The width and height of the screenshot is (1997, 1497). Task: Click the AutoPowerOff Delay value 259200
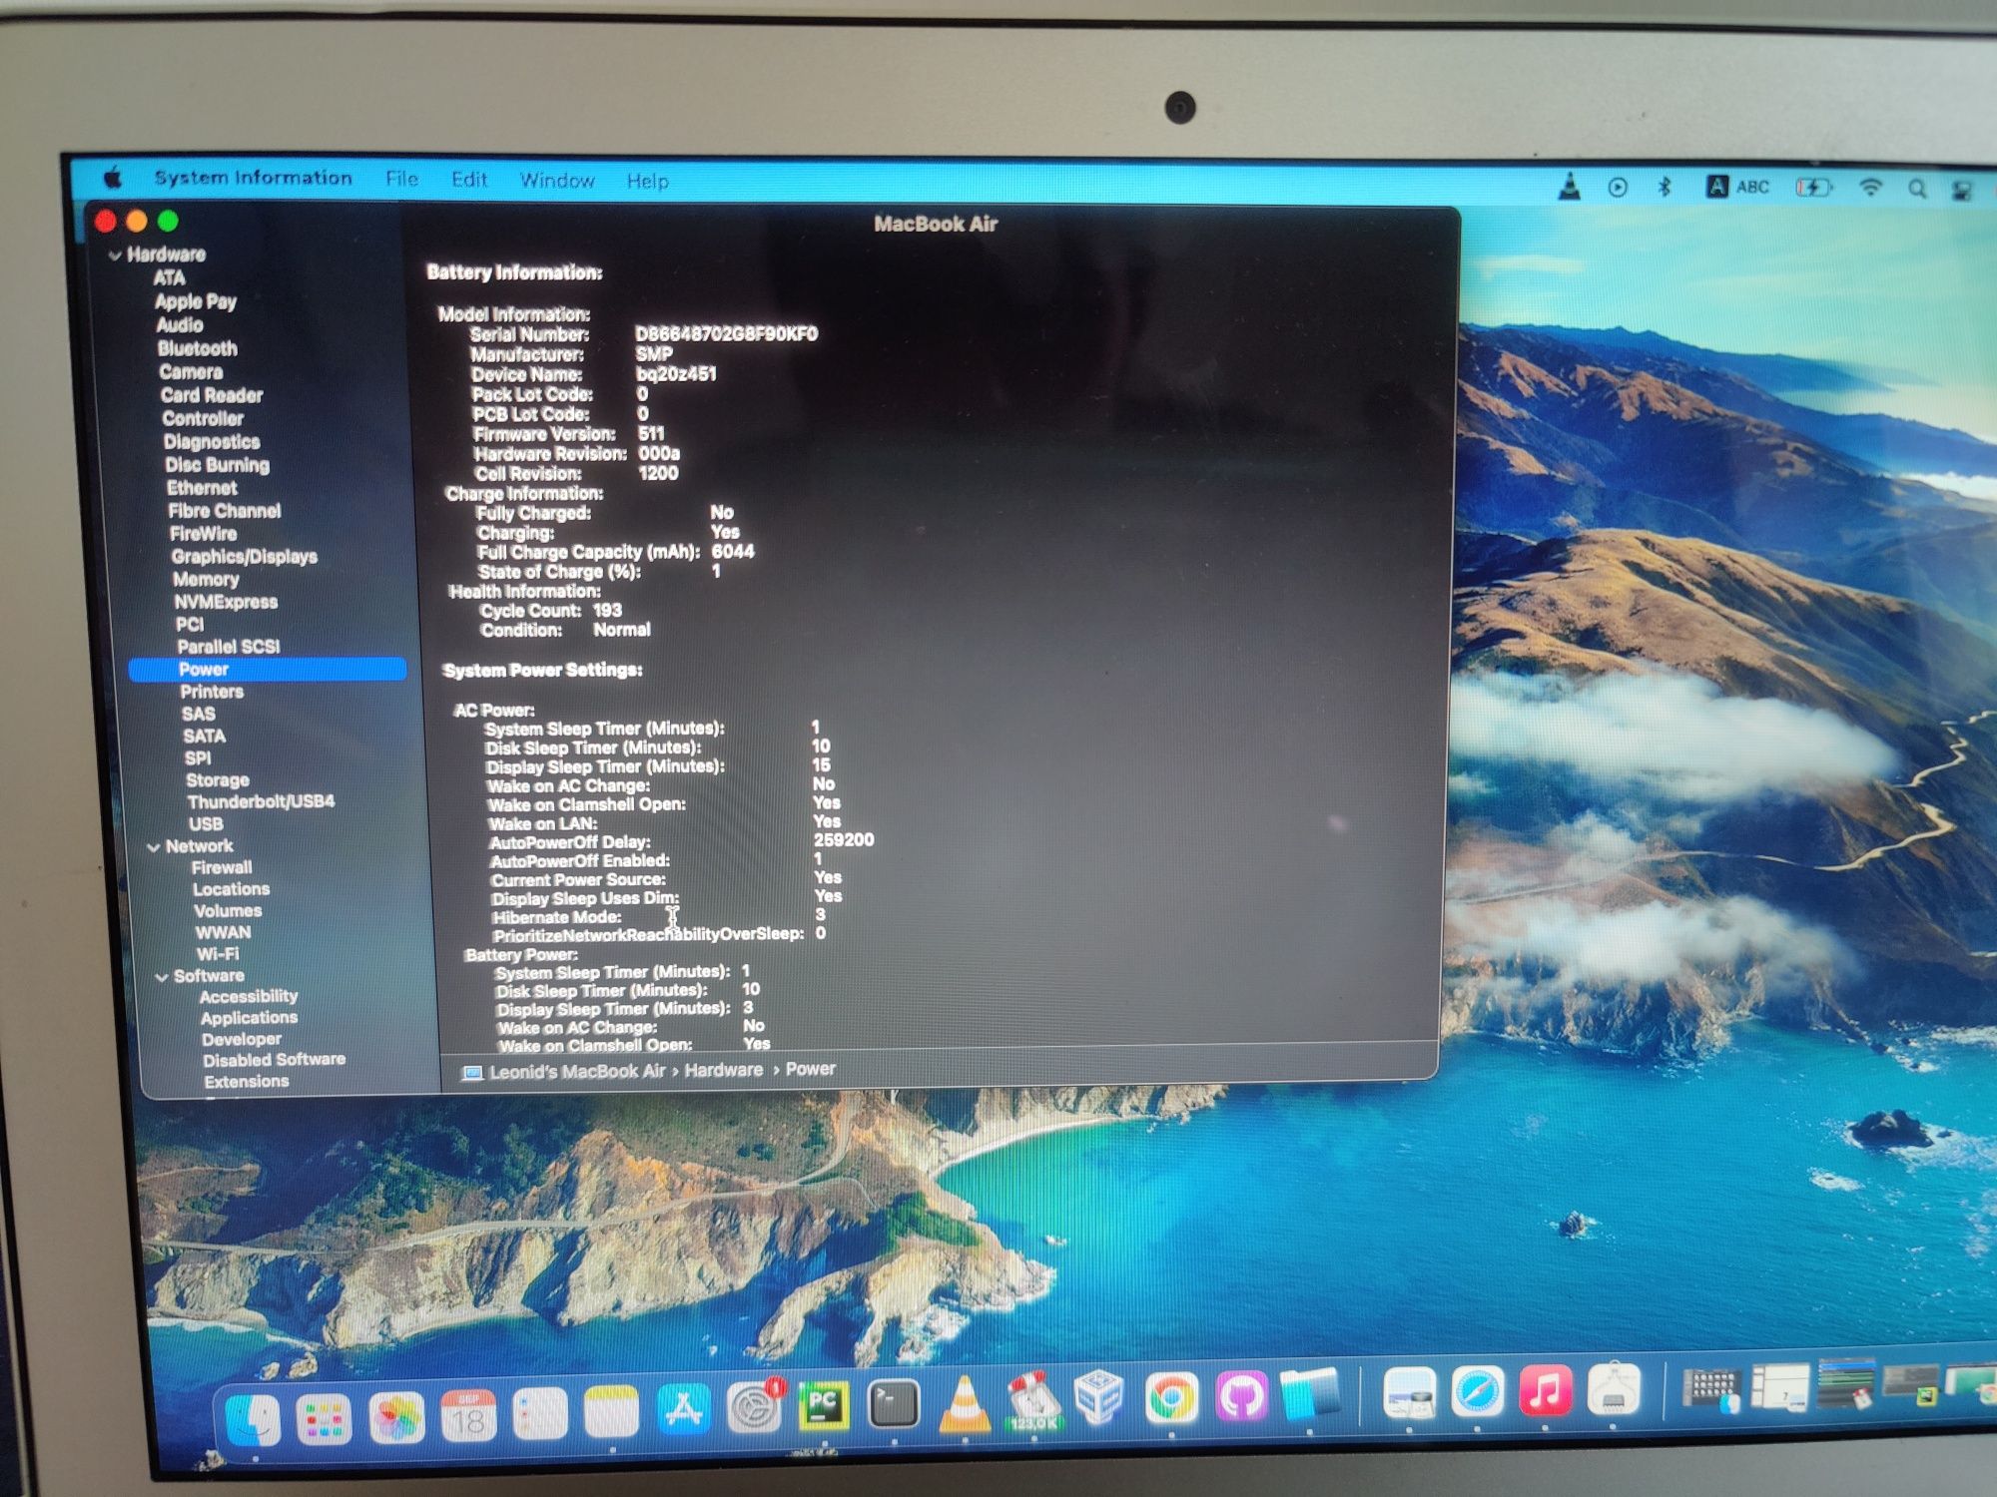click(x=844, y=840)
